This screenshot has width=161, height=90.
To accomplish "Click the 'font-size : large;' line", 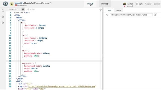I will click(33, 40).
